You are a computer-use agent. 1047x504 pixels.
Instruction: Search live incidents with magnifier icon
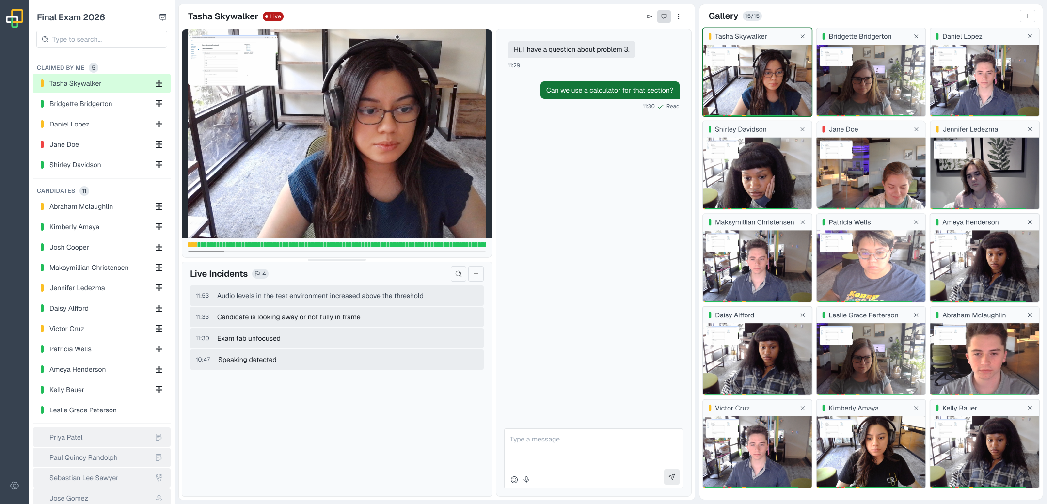459,274
